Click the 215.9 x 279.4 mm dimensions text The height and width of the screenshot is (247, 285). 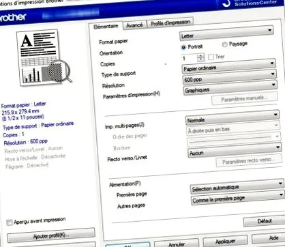pyautogui.click(x=20, y=112)
